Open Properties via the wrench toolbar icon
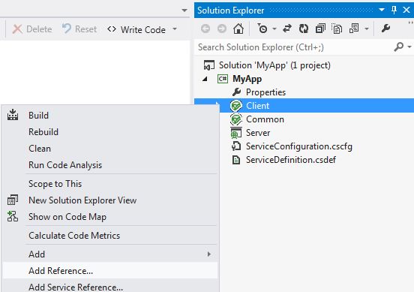414x292 pixels. click(385, 29)
